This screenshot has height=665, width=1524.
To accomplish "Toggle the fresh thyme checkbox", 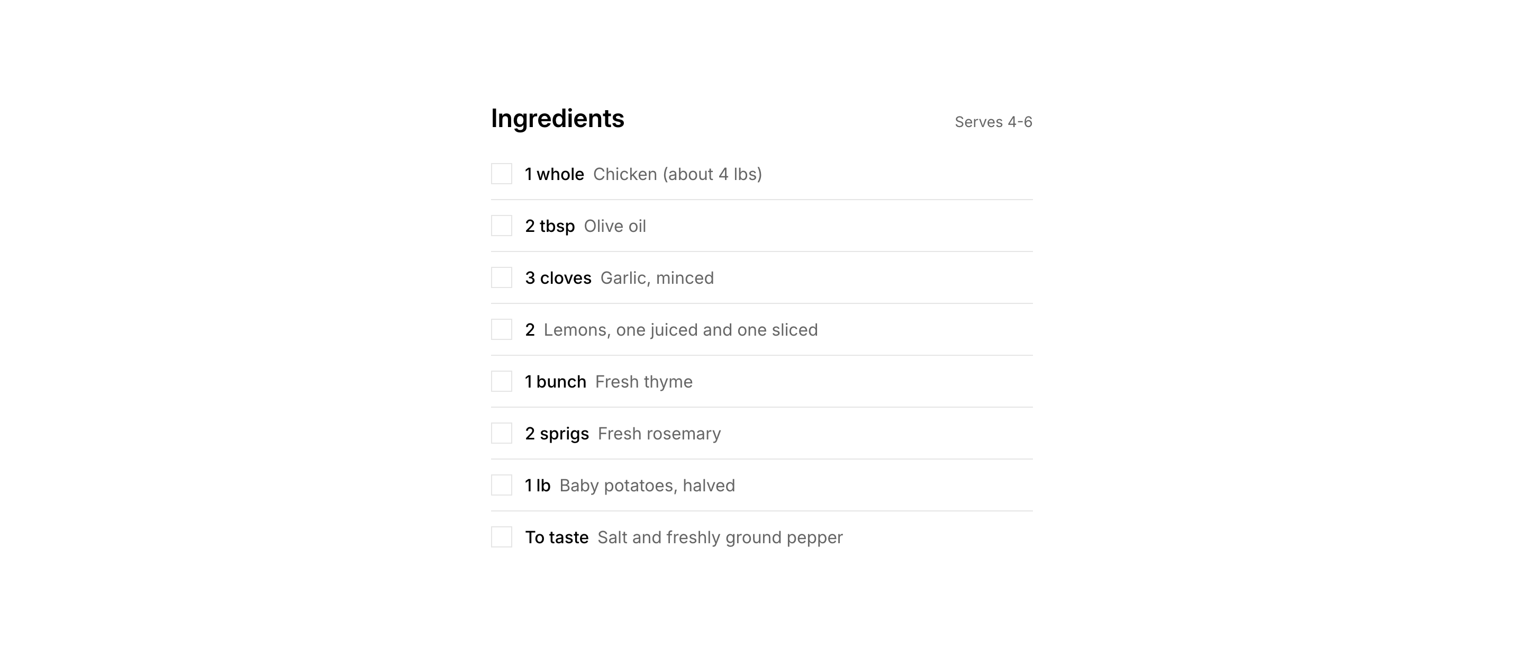I will click(x=501, y=381).
